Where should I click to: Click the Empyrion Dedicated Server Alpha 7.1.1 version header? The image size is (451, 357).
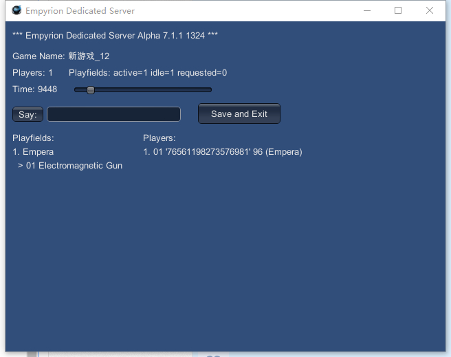coord(115,35)
